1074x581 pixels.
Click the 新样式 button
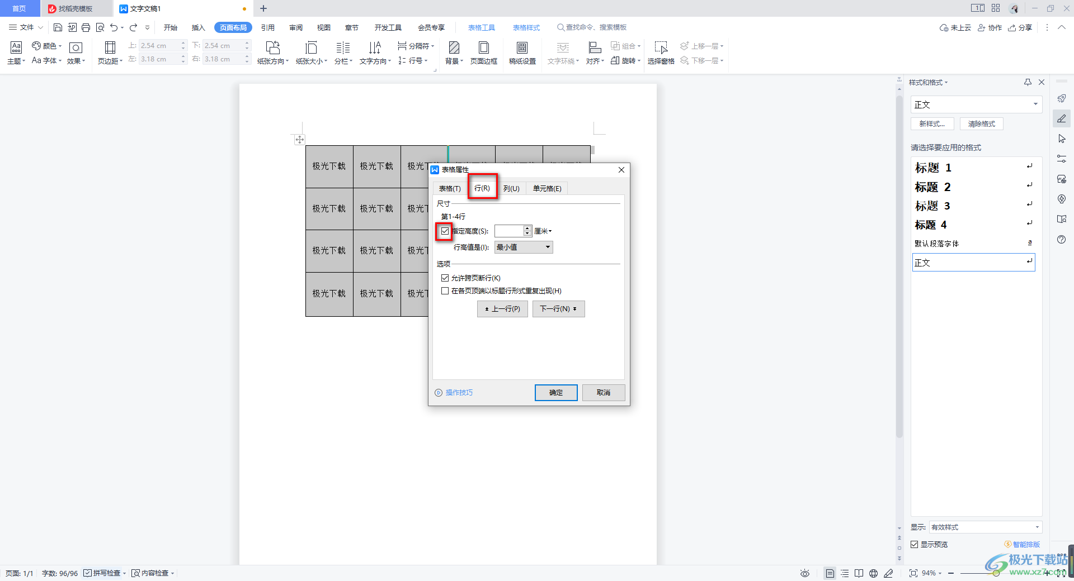[x=932, y=124]
